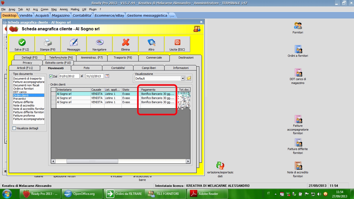Switch to the Vendite main tab
This screenshot has width=354, height=199.
pyautogui.click(x=26, y=15)
